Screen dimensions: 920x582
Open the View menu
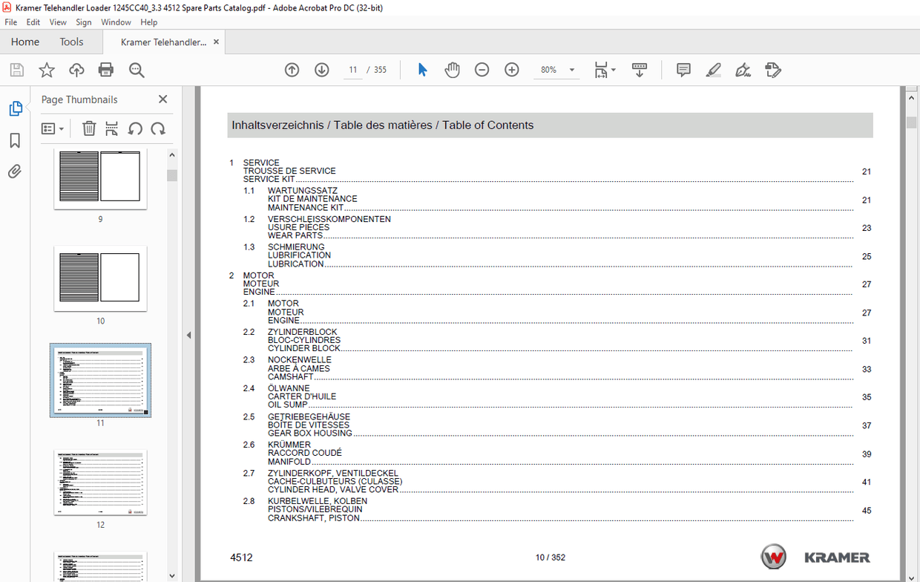click(58, 22)
